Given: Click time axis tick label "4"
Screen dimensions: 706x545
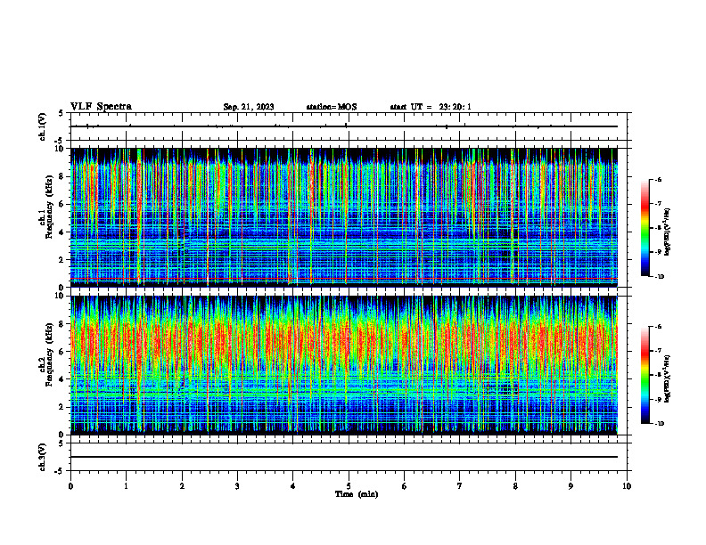Looking at the screenshot, I should click(x=292, y=486).
